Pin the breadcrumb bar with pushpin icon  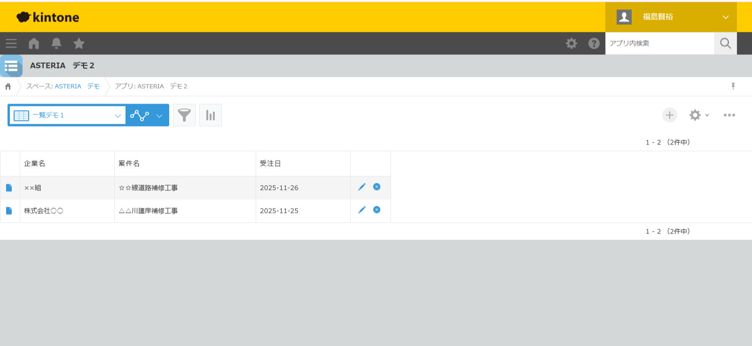(733, 86)
